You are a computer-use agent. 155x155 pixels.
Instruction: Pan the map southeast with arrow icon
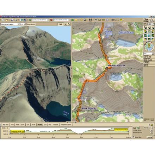tap(153, 39)
